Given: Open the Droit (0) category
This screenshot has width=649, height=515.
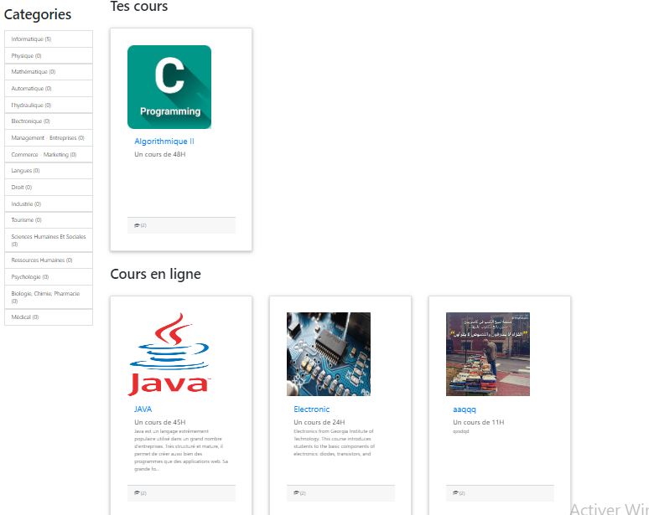Looking at the screenshot, I should [x=49, y=188].
